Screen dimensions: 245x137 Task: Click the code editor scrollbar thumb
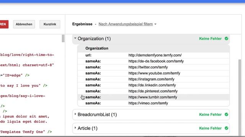coord(63,38)
